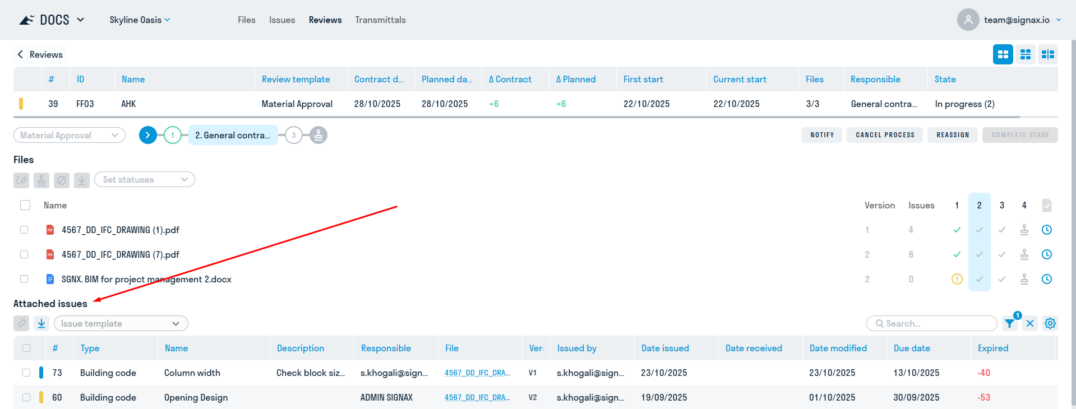Click stamp icon for 4567_DD_IFC_DRAWING (7).pdf
The width and height of the screenshot is (1076, 409).
[x=1024, y=254]
